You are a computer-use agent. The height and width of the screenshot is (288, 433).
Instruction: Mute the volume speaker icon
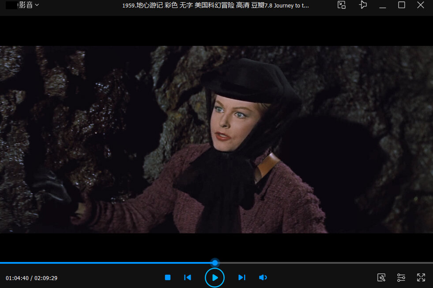point(263,277)
